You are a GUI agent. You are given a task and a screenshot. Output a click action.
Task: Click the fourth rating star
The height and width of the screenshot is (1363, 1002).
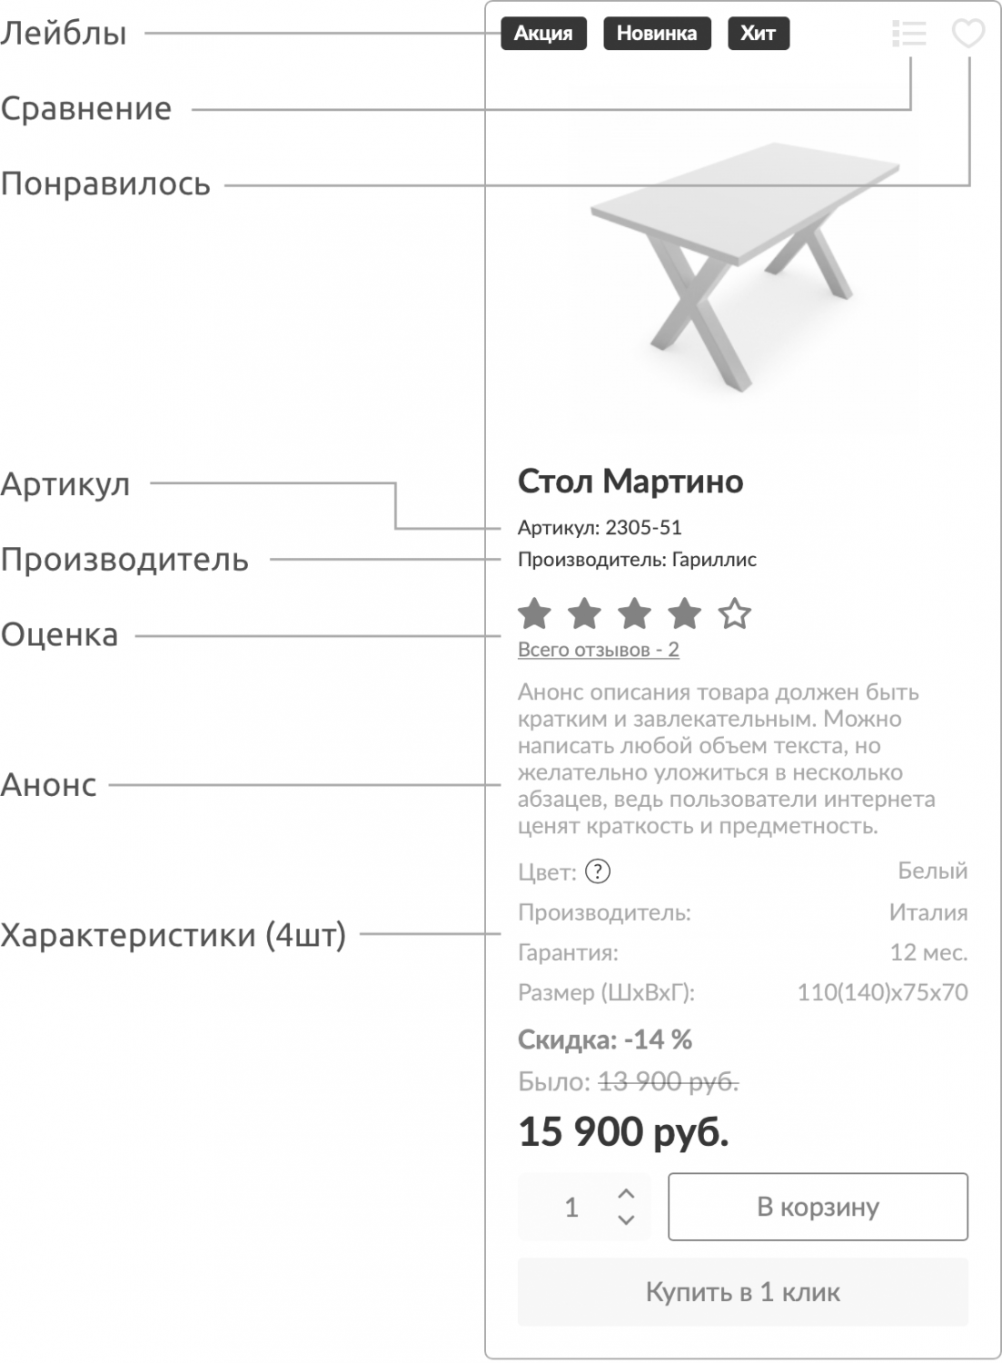pyautogui.click(x=684, y=614)
